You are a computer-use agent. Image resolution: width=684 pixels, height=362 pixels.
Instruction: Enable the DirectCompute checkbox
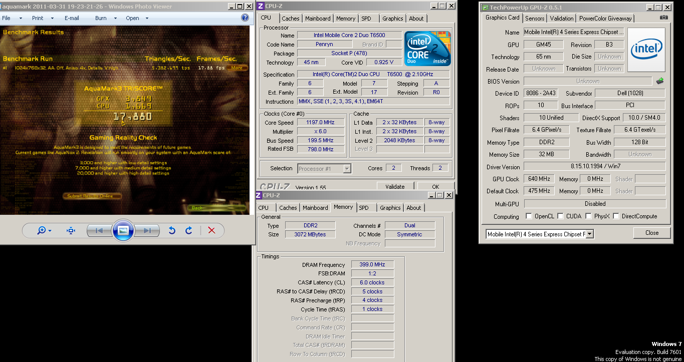[x=616, y=216]
